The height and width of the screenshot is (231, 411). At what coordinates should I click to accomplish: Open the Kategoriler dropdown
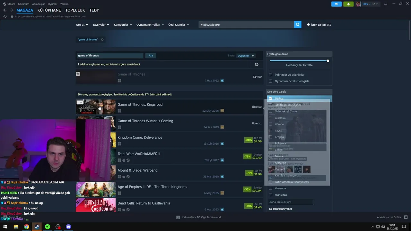pyautogui.click(x=123, y=25)
